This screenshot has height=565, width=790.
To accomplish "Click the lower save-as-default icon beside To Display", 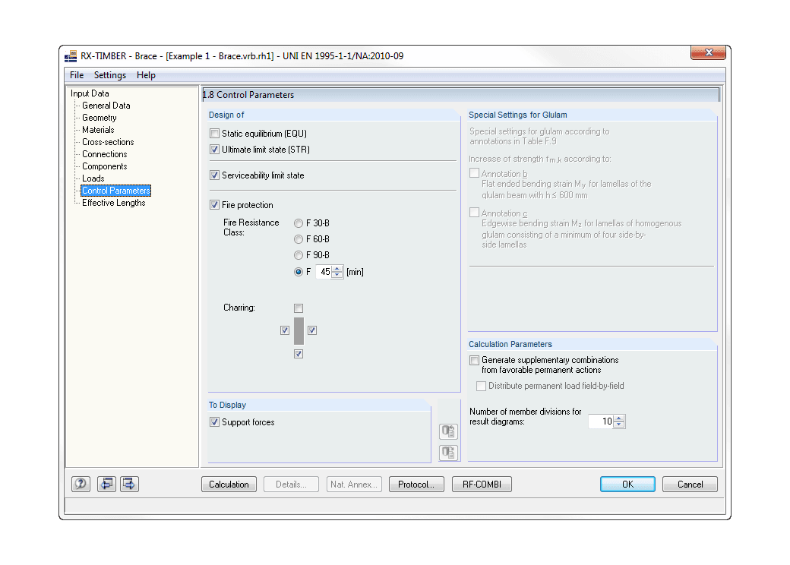I will [x=448, y=453].
